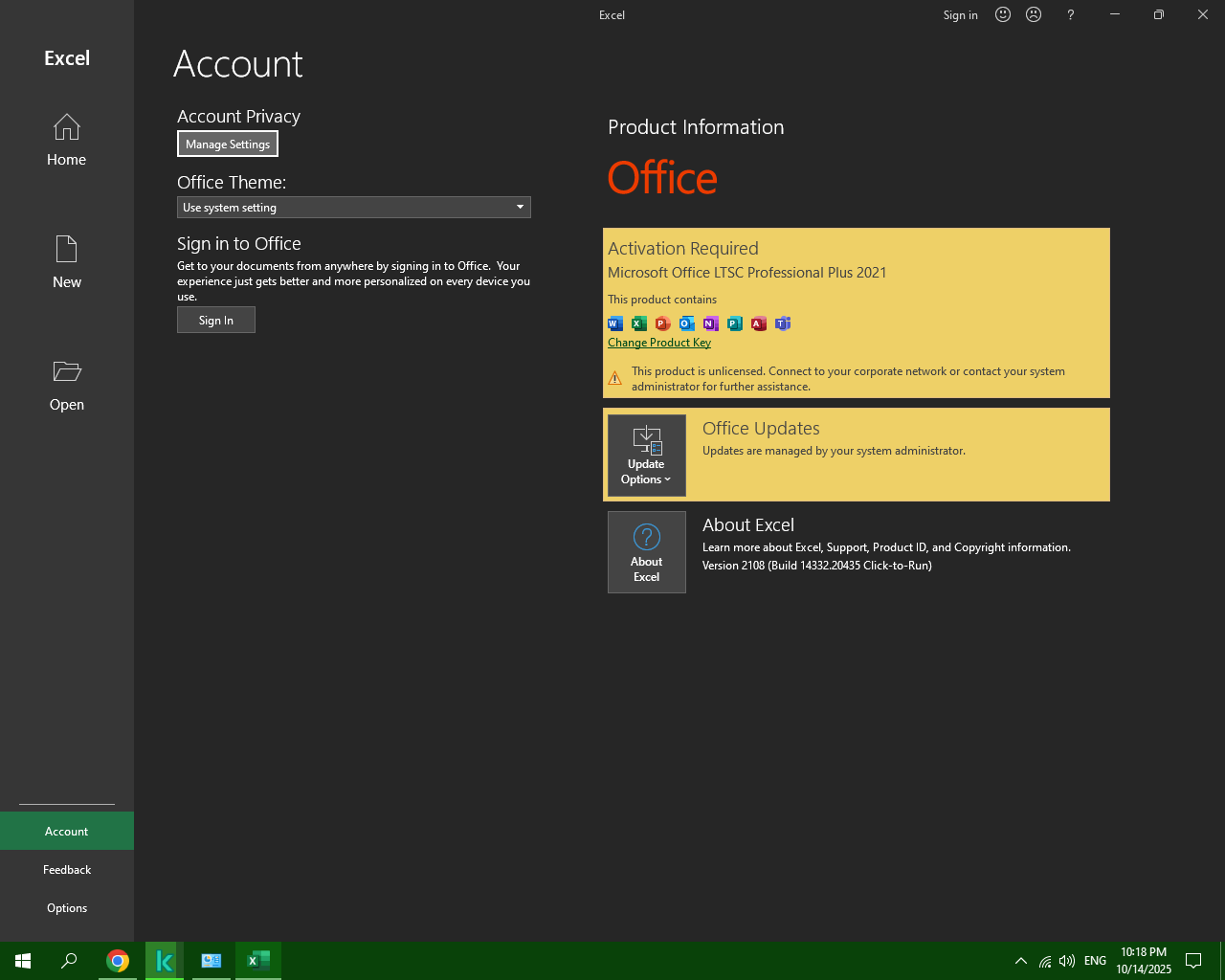Click the smiley face feedback icon

pyautogui.click(x=1003, y=14)
